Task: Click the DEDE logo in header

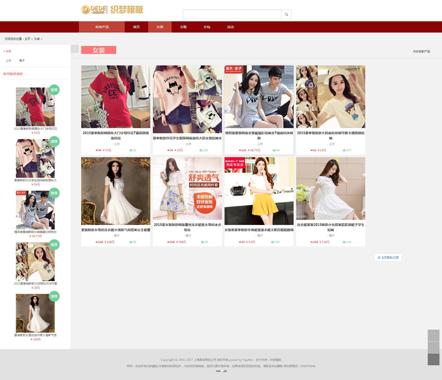Action: tap(94, 9)
